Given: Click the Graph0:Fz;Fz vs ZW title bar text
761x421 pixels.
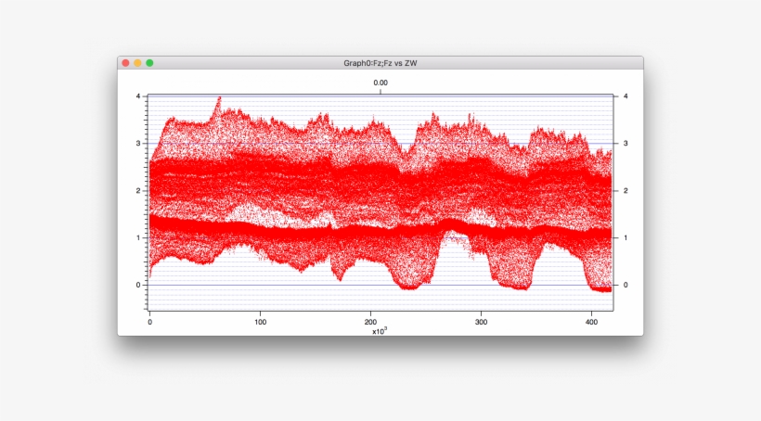Looking at the screenshot, I should point(380,63).
